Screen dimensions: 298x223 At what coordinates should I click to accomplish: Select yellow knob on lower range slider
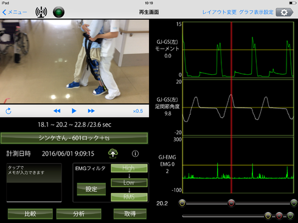pos(268,216)
